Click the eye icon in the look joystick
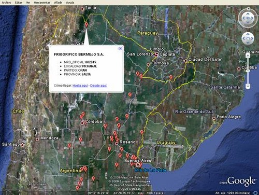Viewport: 259px width, 195px height. pos(248,18)
